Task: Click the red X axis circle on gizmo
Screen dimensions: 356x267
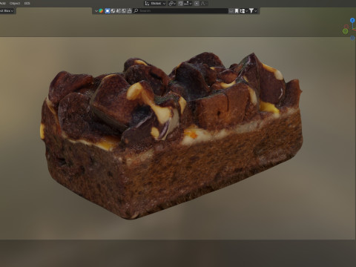Action: (346, 26)
